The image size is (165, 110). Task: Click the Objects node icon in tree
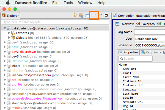point(13,38)
